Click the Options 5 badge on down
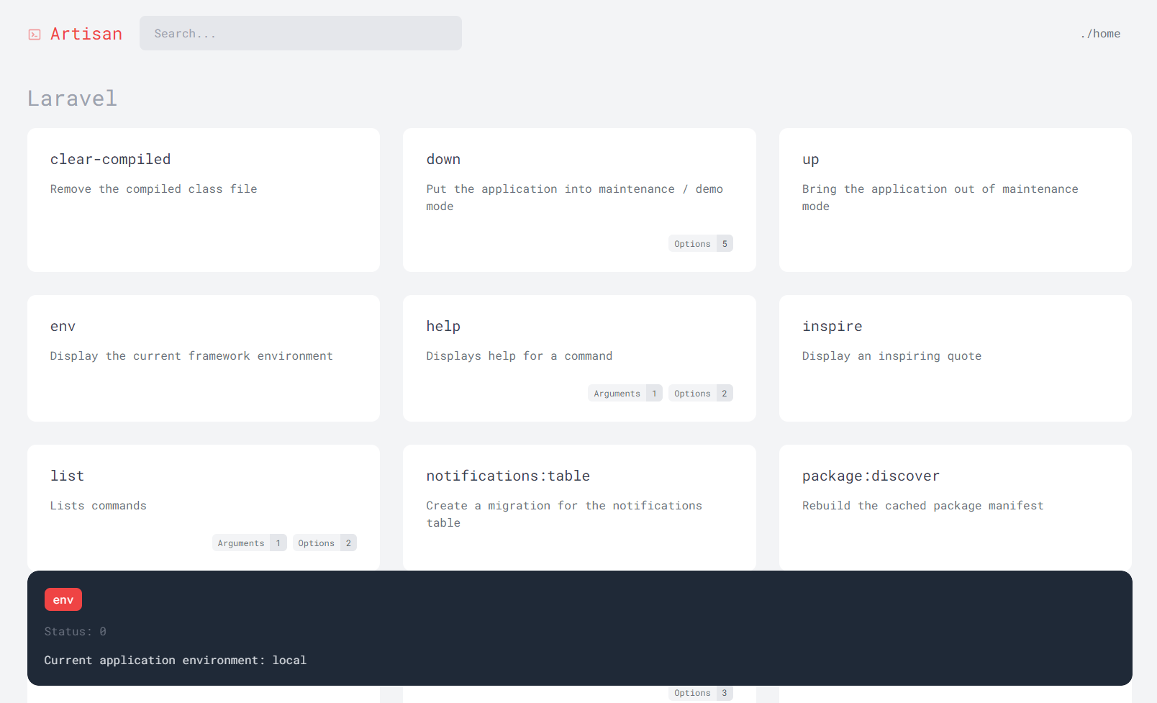The height and width of the screenshot is (703, 1157). pos(701,244)
